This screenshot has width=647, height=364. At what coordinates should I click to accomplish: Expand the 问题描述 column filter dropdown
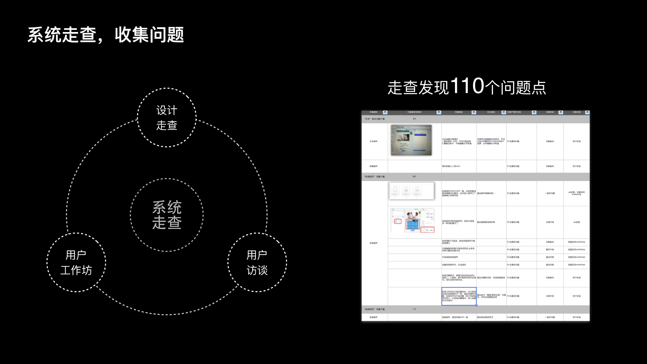474,112
